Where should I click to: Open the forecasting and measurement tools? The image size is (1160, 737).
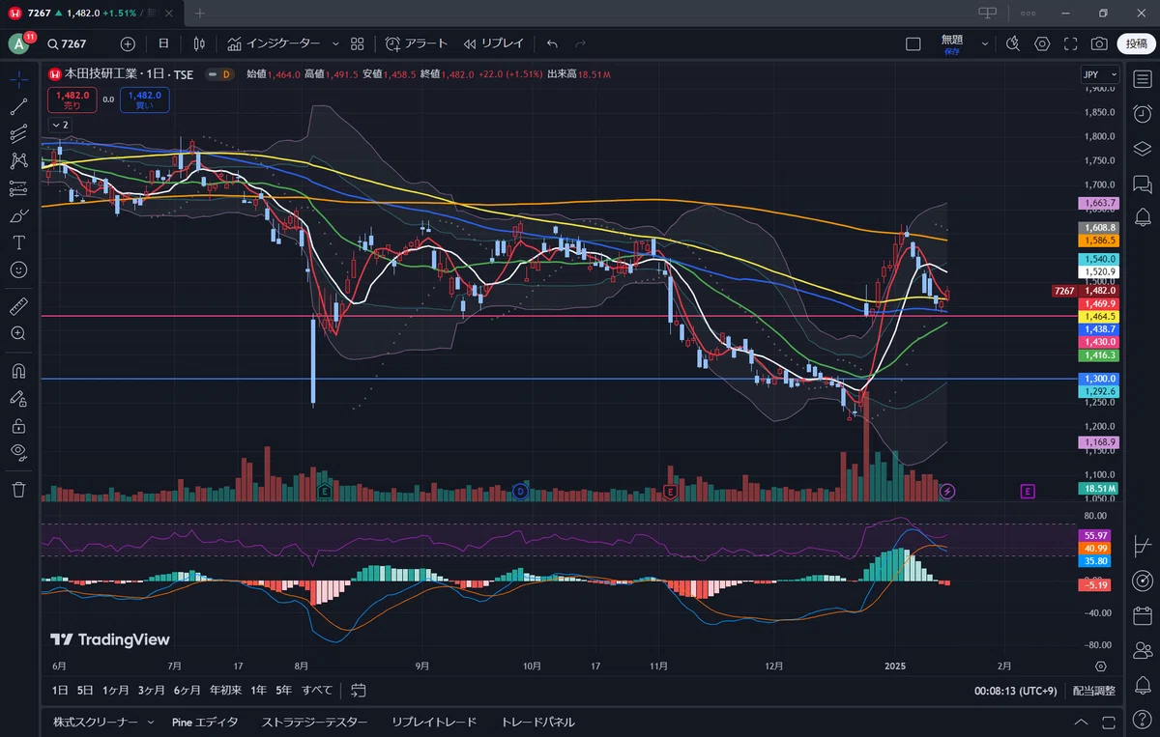pos(18,187)
